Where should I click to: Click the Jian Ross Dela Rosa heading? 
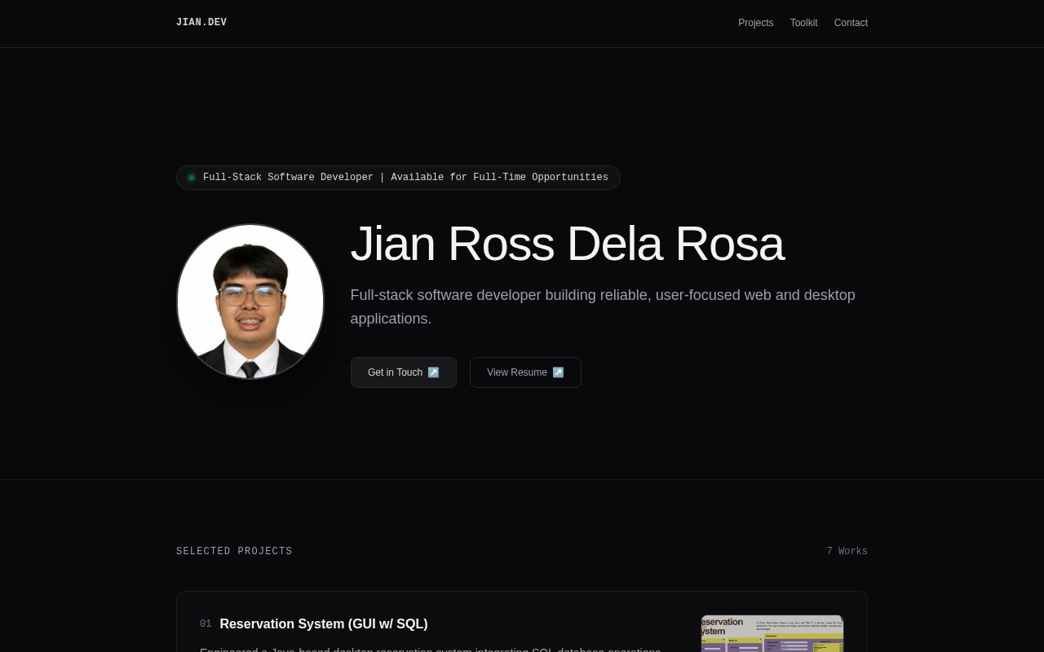(567, 244)
